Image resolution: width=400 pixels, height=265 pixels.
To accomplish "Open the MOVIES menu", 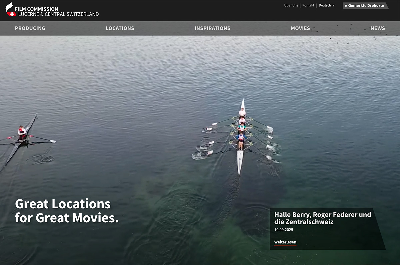I will (x=300, y=28).
